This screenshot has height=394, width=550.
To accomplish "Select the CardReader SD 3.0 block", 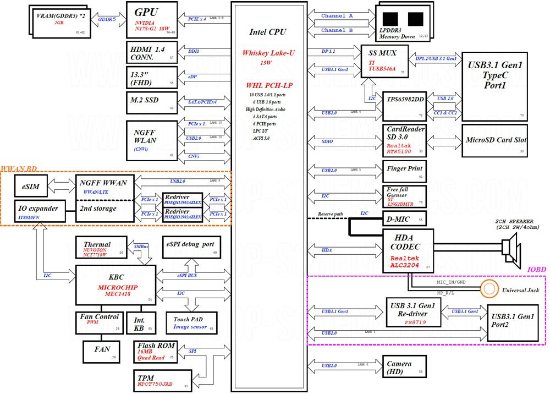I will point(404,141).
